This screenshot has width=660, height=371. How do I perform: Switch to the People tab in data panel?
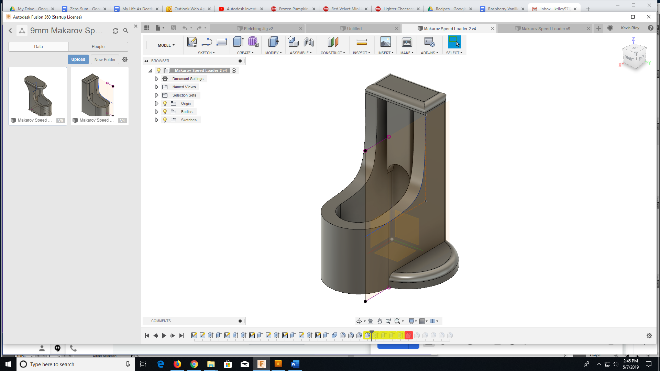[x=98, y=46]
